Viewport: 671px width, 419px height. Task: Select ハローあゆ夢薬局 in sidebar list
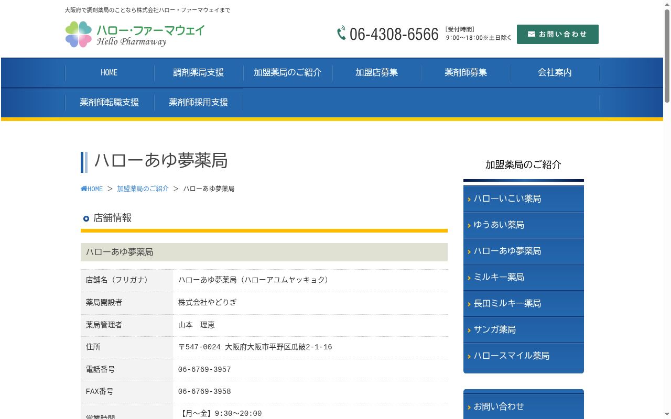click(524, 251)
